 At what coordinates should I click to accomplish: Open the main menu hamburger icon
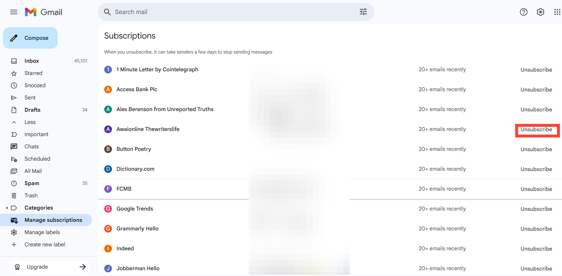14,12
